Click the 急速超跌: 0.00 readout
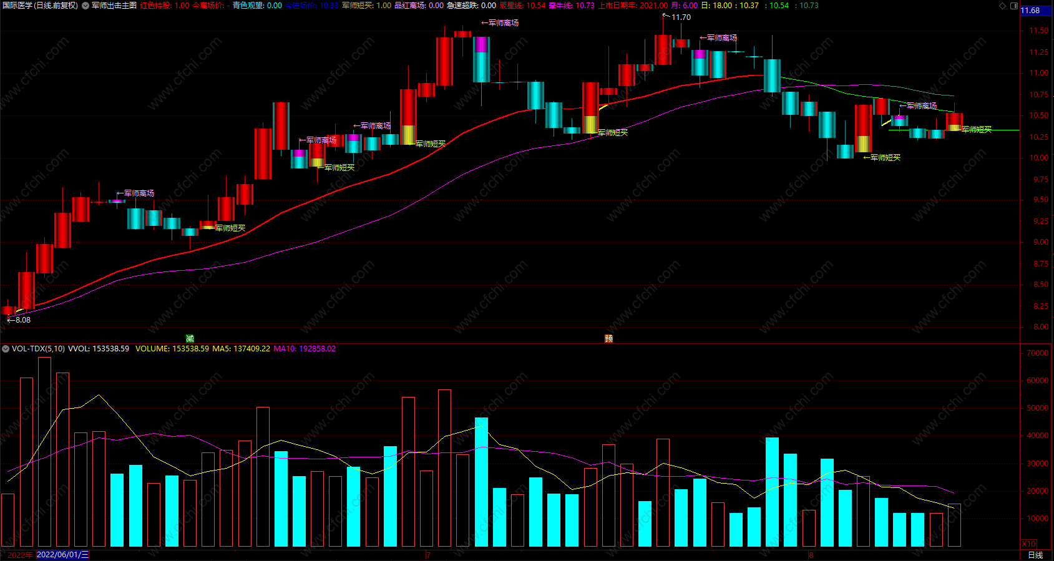Screen dimensions: 1054x561 tap(471, 6)
